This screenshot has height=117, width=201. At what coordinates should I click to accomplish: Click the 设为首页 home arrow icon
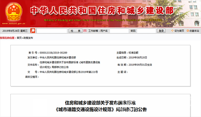point(172,31)
